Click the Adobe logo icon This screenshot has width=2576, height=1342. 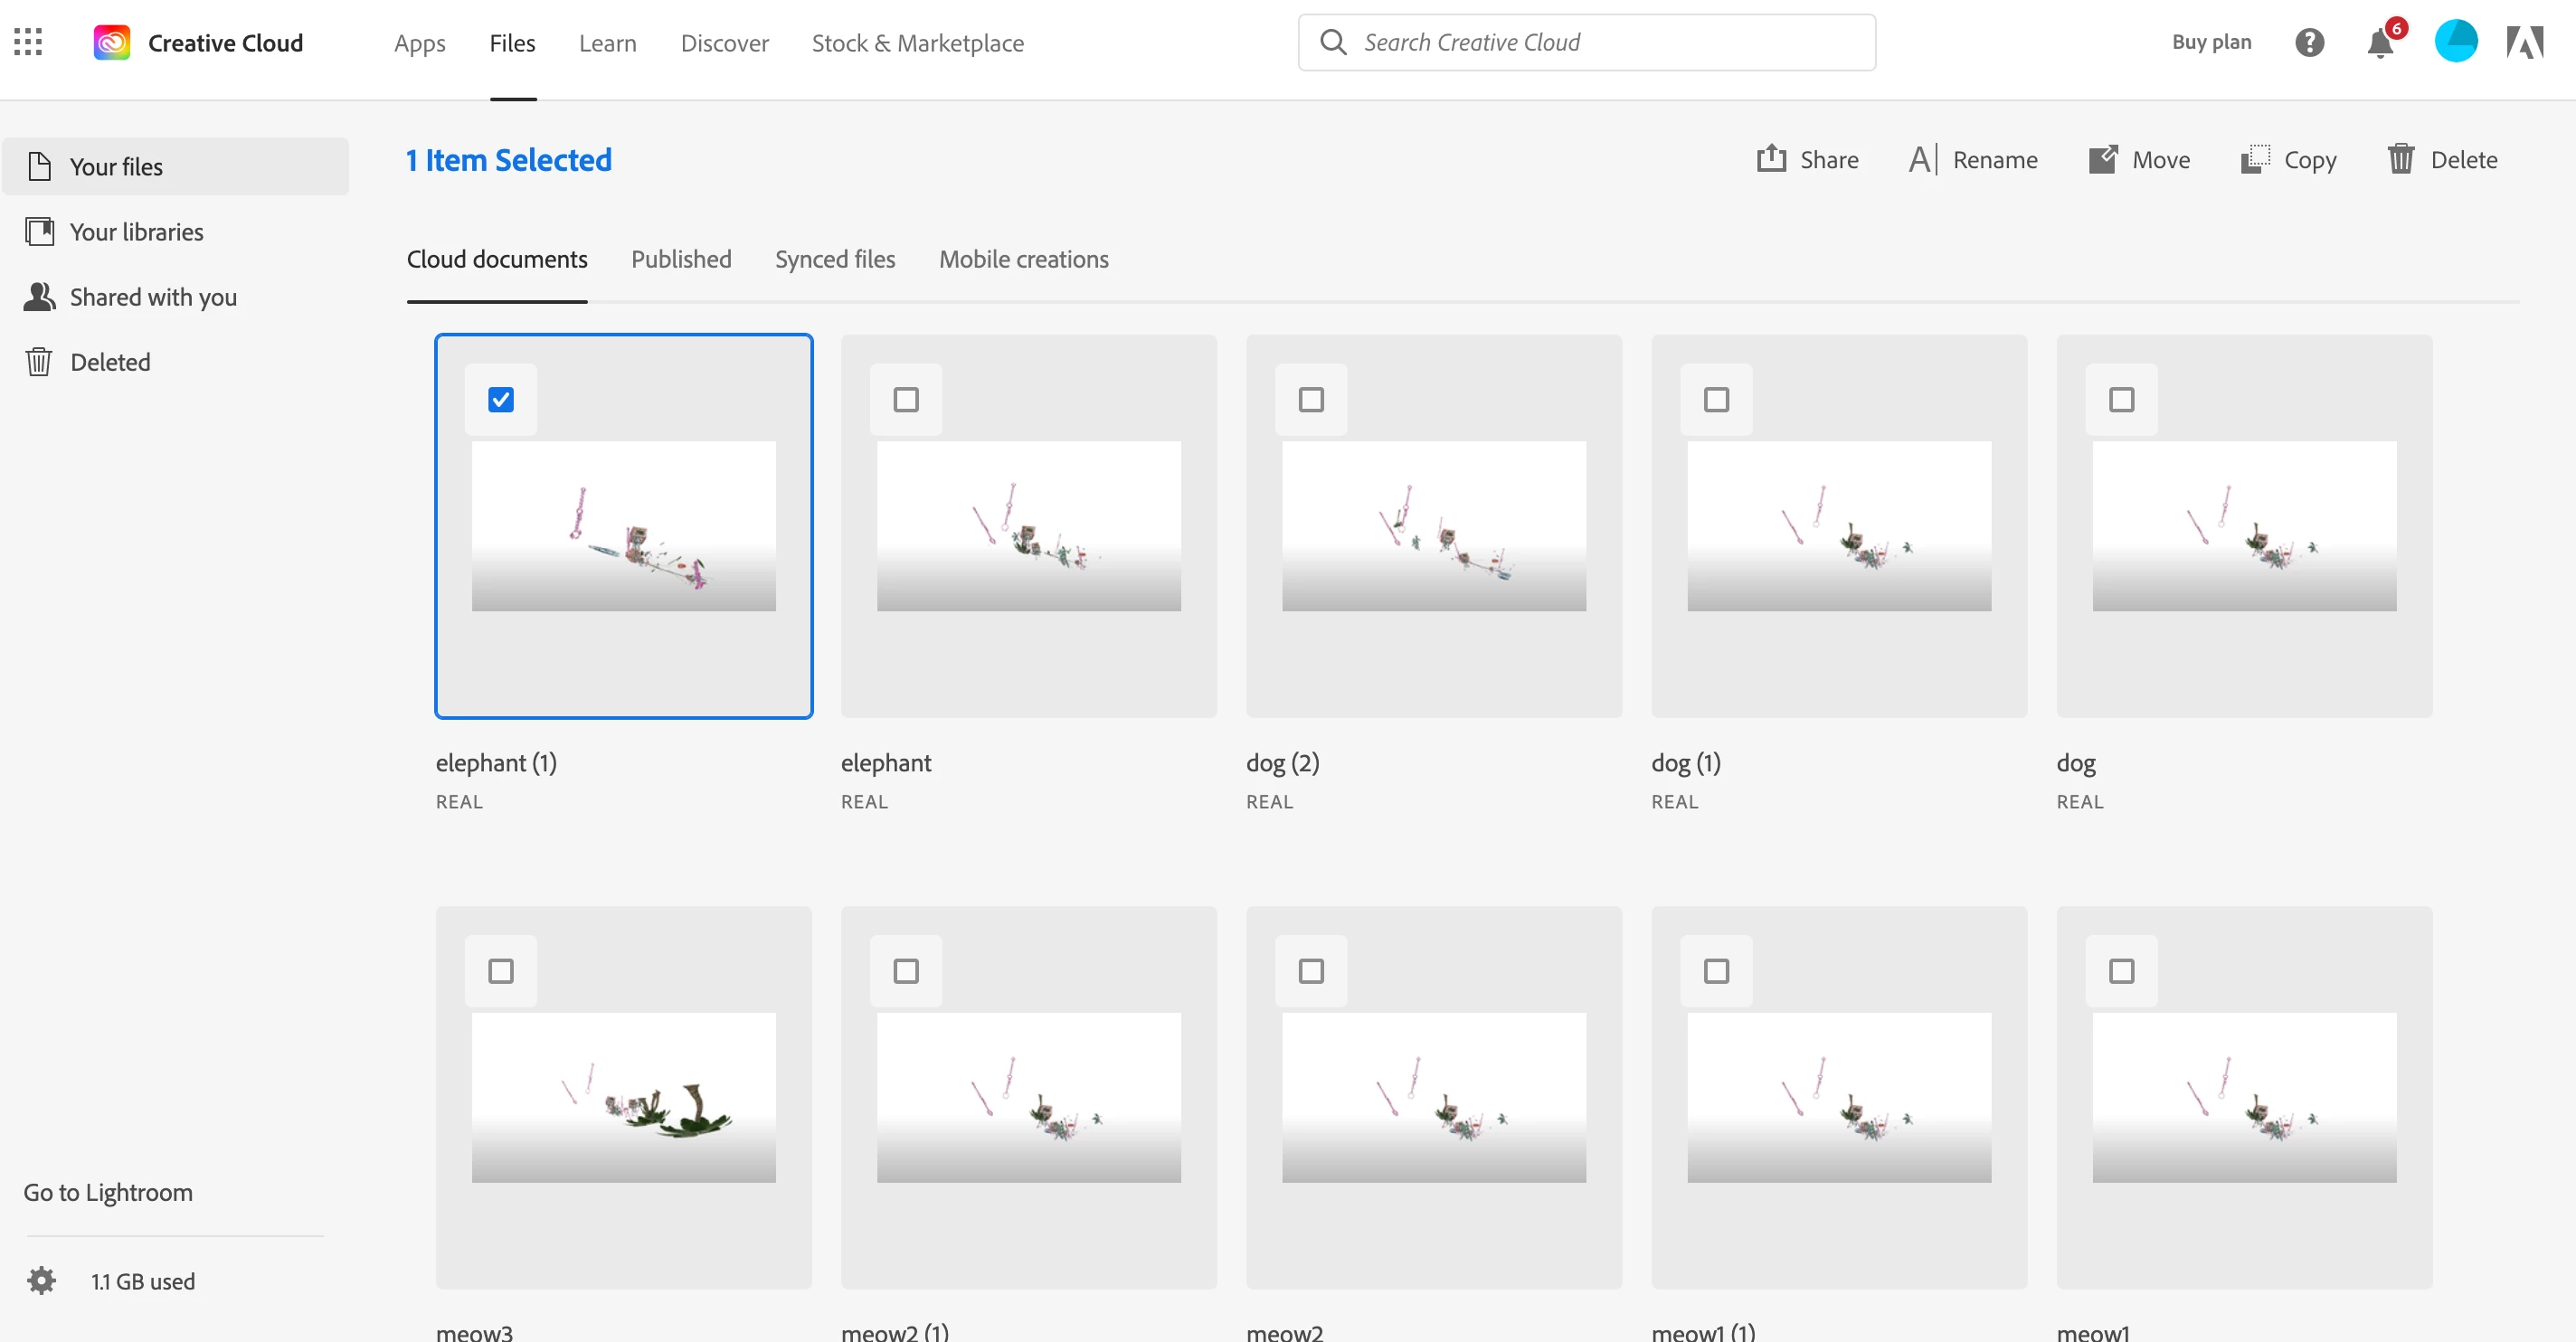click(2524, 42)
